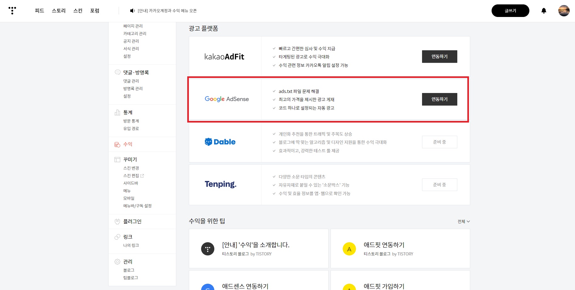This screenshot has height=290, width=575.
Task: Open 모바일 in sidebar
Action: point(129,198)
